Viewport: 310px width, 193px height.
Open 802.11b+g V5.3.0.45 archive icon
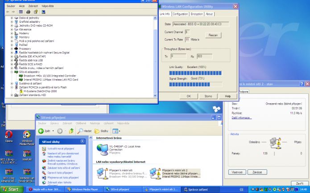pyautogui.click(x=9, y=157)
